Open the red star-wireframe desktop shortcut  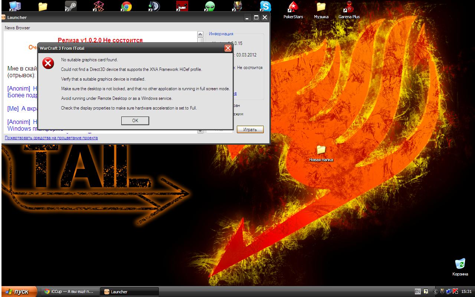pos(98,6)
